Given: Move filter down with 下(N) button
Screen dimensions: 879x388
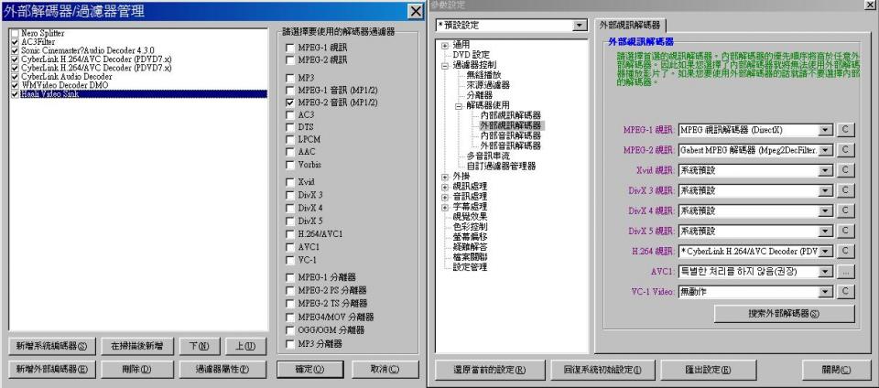Looking at the screenshot, I should [200, 347].
